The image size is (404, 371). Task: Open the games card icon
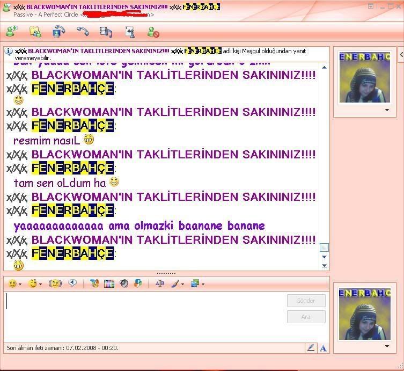(130, 32)
